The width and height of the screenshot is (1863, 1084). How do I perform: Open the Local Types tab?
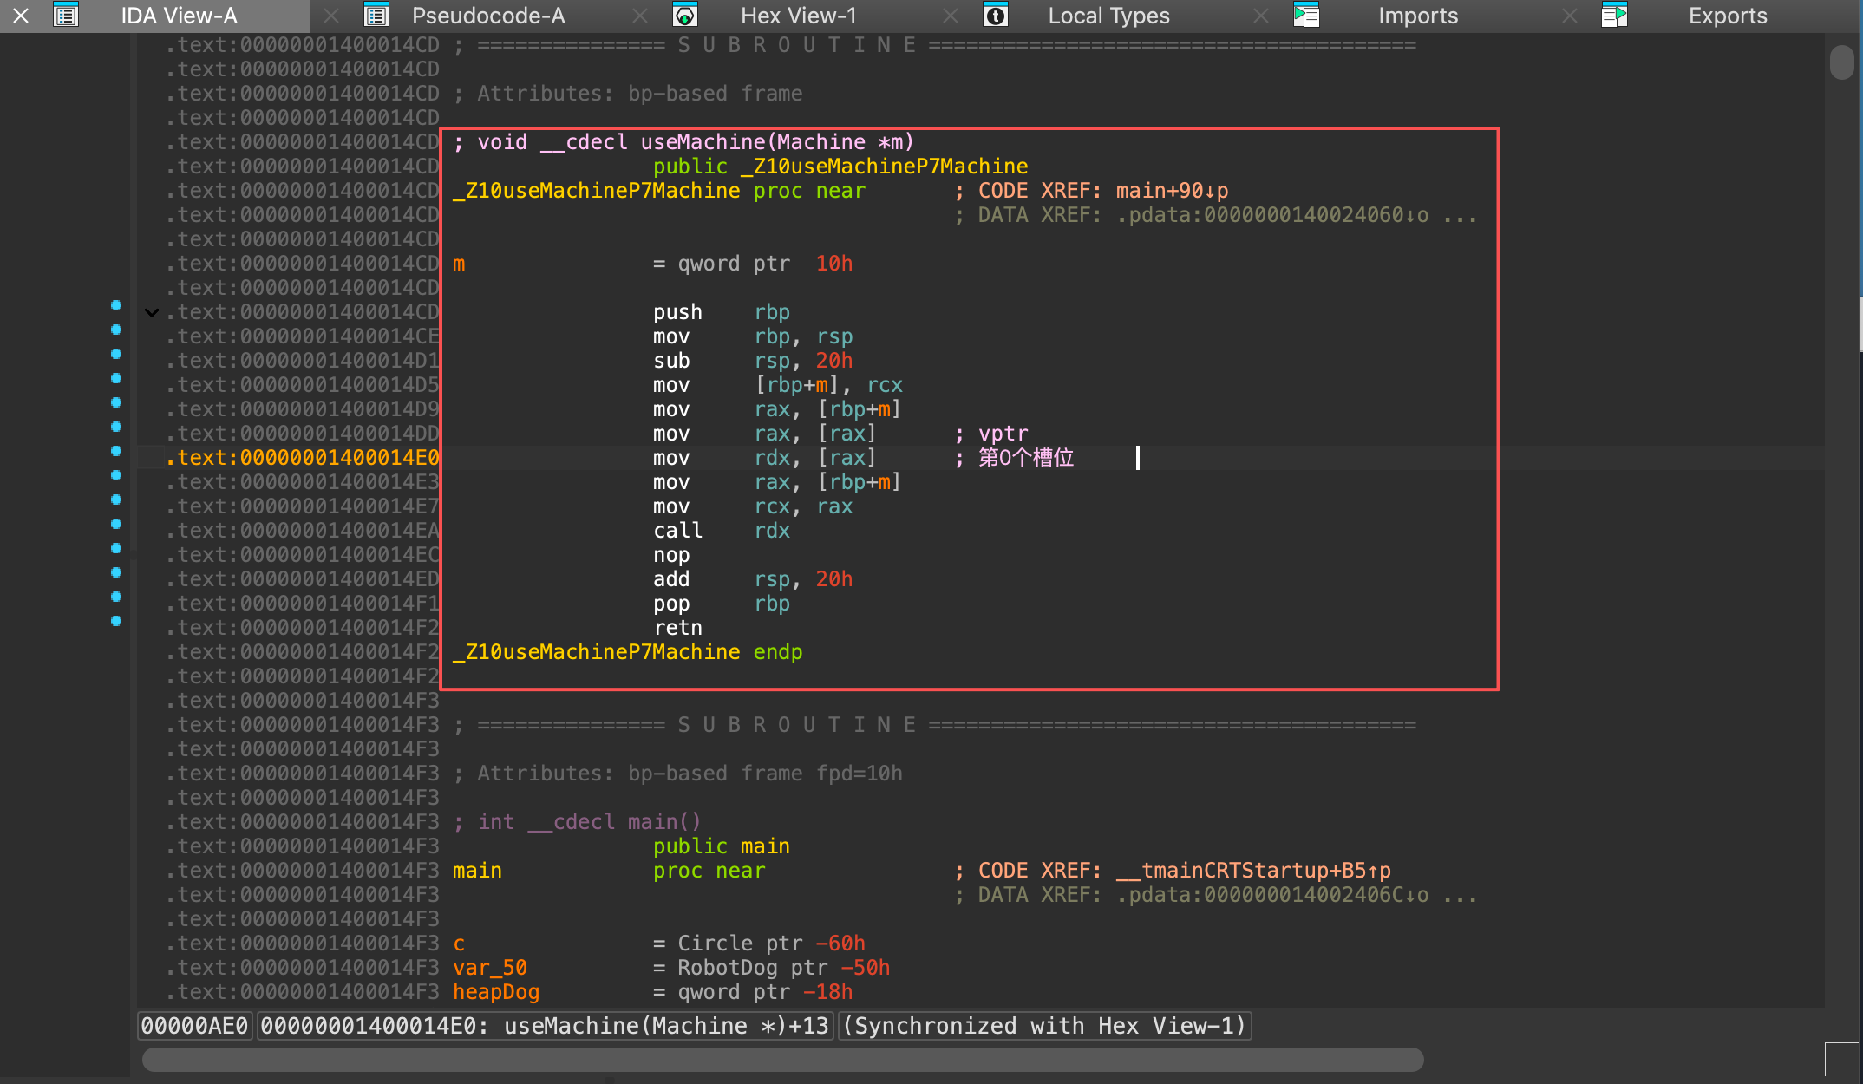[1108, 16]
